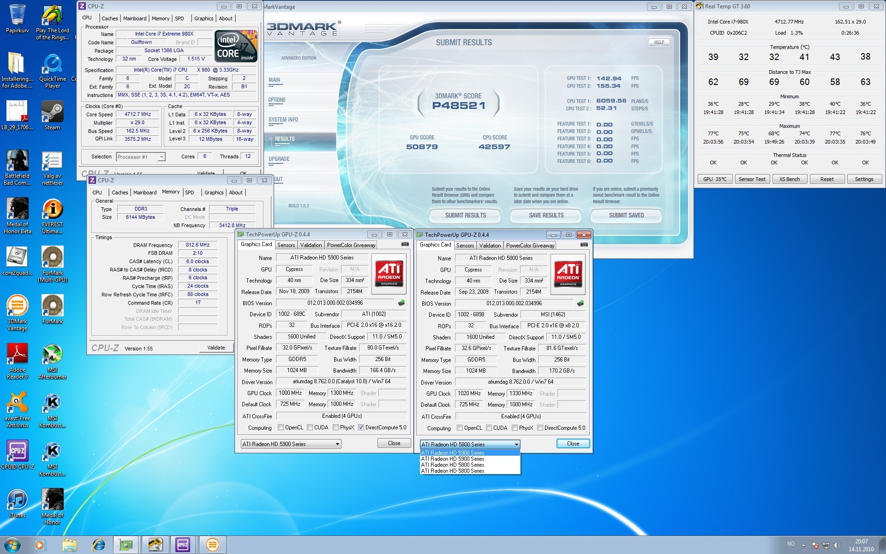Click the Name field in top CPU-Z
This screenshot has height=554, width=886.
(164, 34)
